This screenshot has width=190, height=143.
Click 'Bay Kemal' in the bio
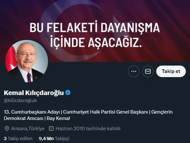pos(58,118)
